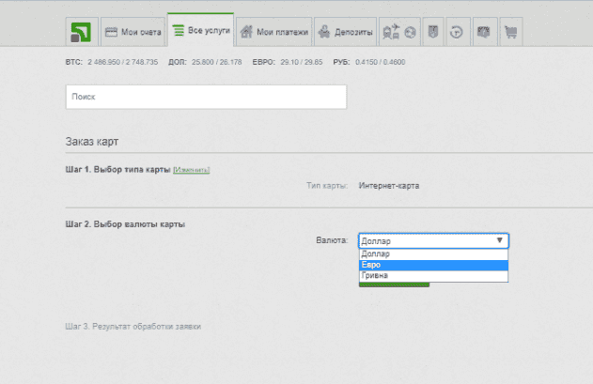This screenshot has height=384, width=593.
Task: Click the Изменить link in Step 1
Action: coord(192,170)
